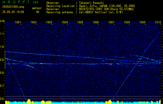Click the 1910 time marker
The image size is (163, 104).
(x=158, y=22)
